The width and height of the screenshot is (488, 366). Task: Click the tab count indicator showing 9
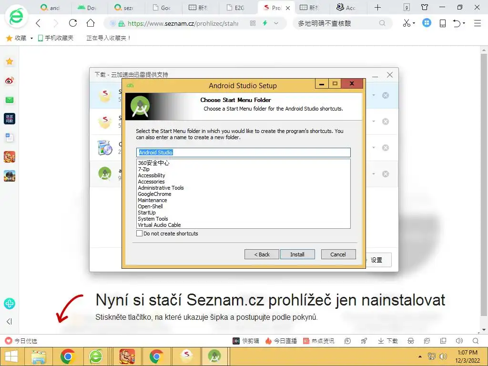[407, 7]
